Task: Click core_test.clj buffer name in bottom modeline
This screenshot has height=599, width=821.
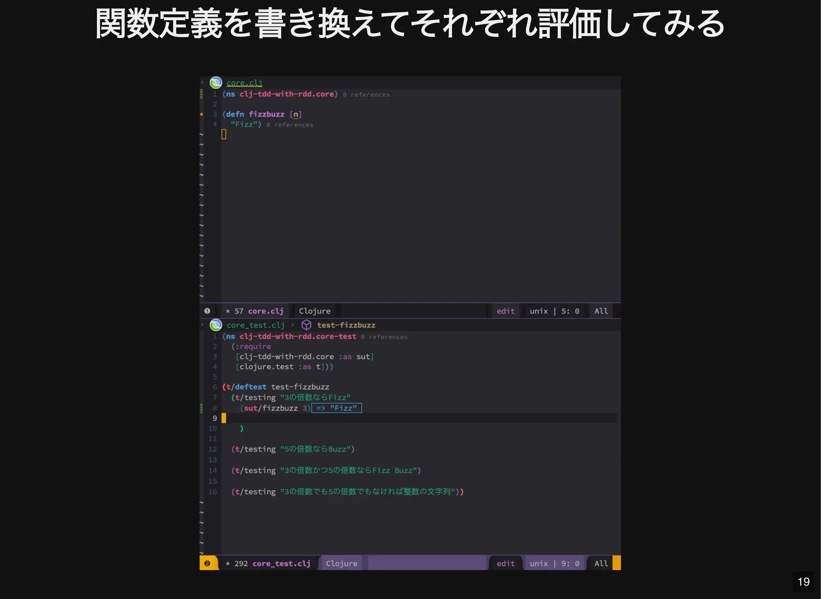Action: (x=281, y=563)
